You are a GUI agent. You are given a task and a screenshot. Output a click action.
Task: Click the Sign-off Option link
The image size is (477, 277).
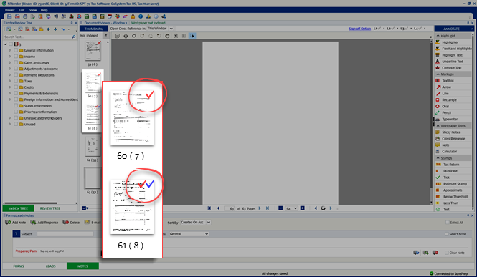[360, 29]
